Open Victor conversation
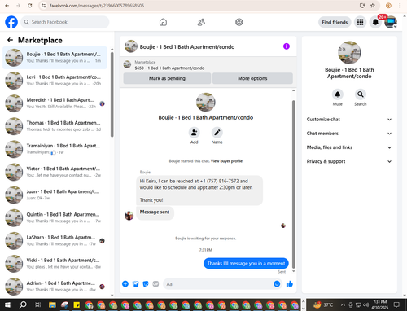This screenshot has width=407, height=311. (55, 172)
